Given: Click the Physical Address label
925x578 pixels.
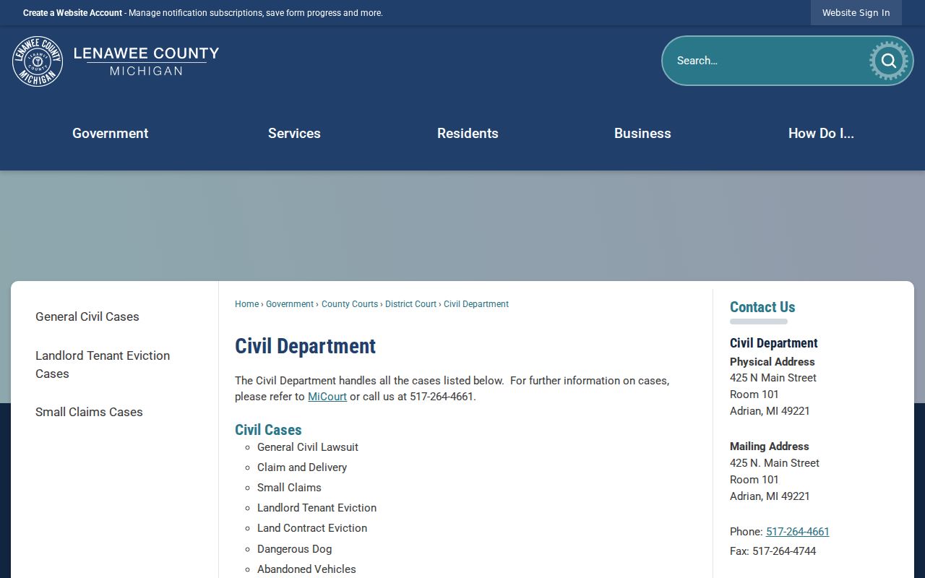Looking at the screenshot, I should click(772, 362).
